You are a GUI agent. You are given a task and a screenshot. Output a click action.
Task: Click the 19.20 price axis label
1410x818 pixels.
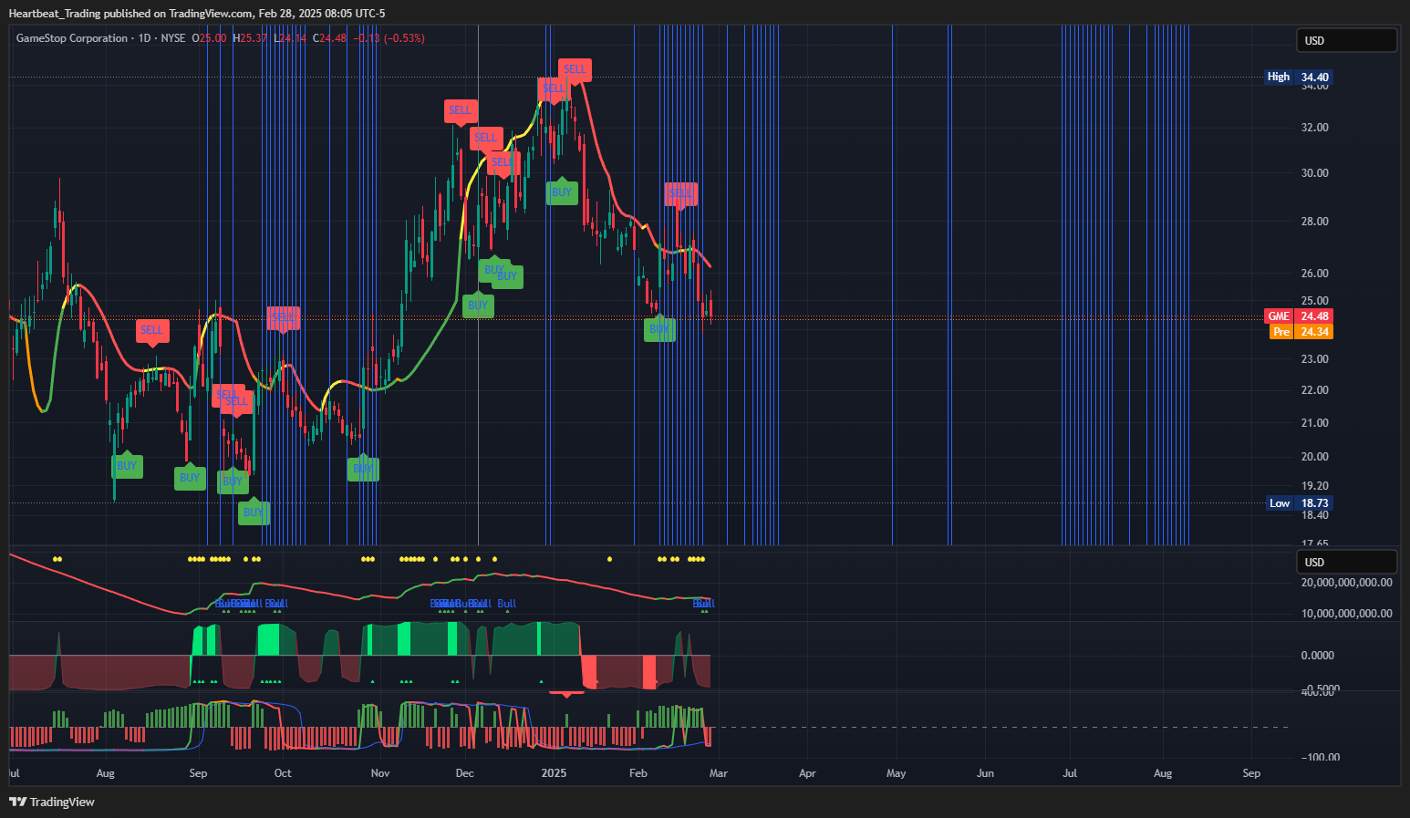point(1314,486)
